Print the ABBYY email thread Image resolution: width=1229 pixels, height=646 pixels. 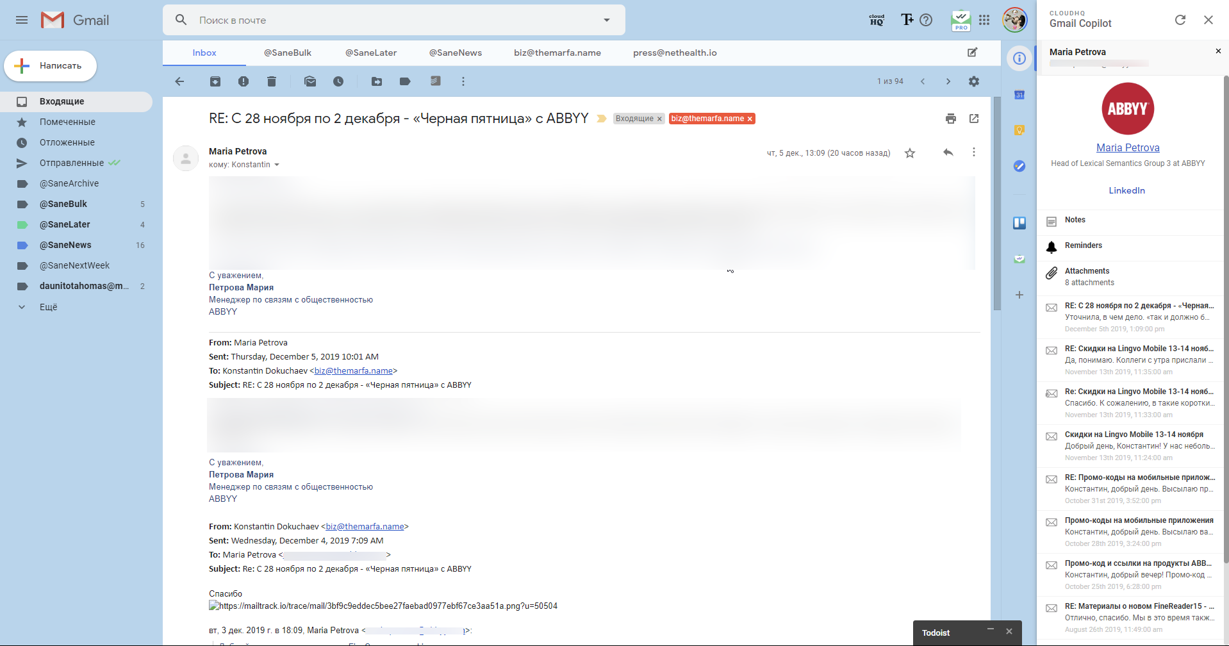pos(951,119)
